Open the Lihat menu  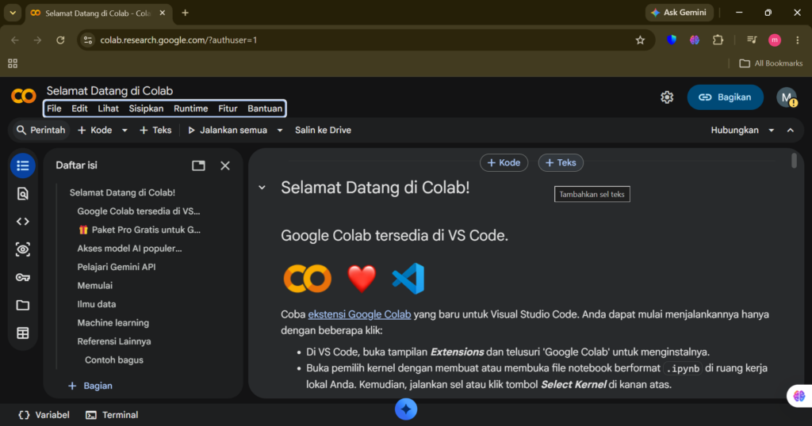(108, 108)
